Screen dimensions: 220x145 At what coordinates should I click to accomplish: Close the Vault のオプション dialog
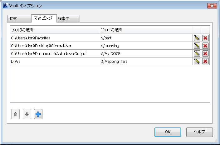coord(212,6)
